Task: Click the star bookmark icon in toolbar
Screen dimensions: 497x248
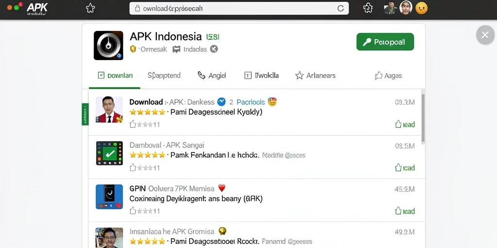Action: click(x=90, y=8)
